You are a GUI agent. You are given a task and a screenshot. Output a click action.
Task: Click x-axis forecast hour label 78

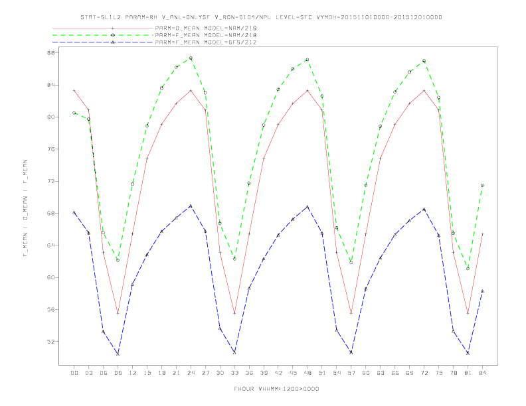point(454,373)
